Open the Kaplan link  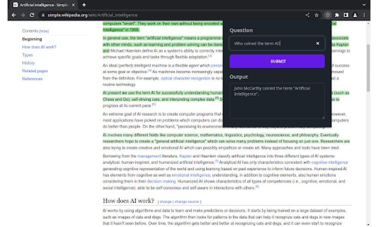(x=185, y=156)
